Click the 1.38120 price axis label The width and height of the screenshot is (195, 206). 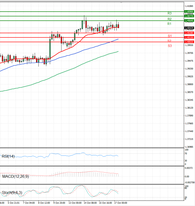(189, 108)
